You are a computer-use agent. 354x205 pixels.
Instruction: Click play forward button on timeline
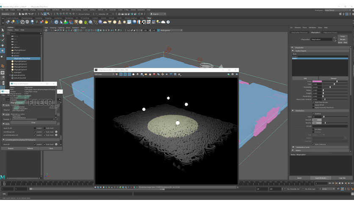pos(343,183)
